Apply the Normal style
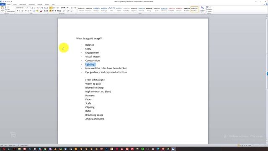Image resolution: width=268 pixels, height=151 pixels. [x=81, y=9]
